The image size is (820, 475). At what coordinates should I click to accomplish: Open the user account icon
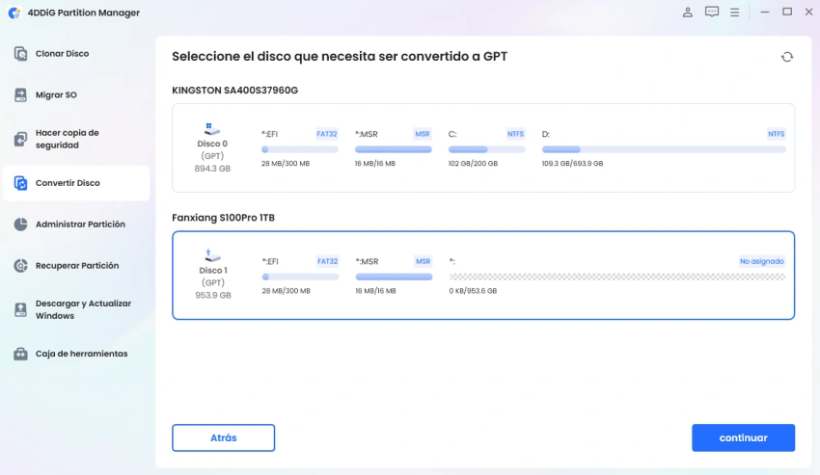pyautogui.click(x=687, y=12)
